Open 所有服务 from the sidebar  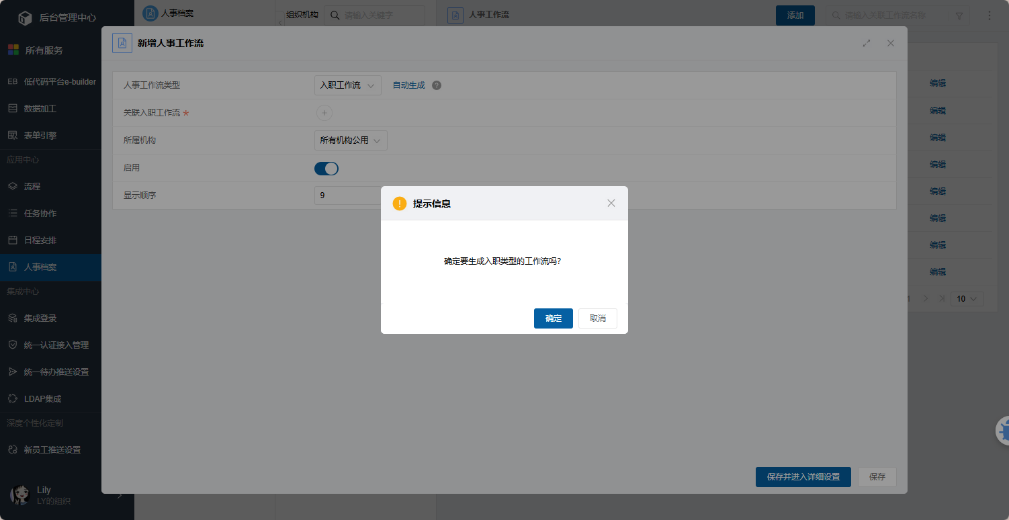click(x=44, y=50)
